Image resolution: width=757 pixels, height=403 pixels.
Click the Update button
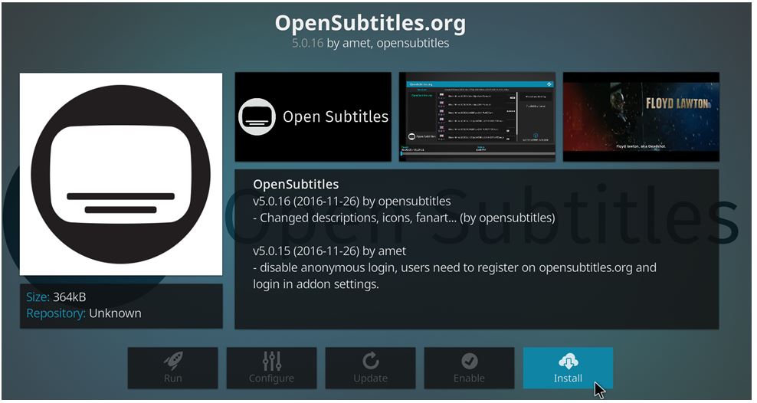click(370, 368)
